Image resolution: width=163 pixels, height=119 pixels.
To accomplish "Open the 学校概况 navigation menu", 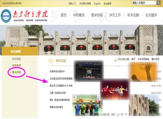I will tap(79, 15).
